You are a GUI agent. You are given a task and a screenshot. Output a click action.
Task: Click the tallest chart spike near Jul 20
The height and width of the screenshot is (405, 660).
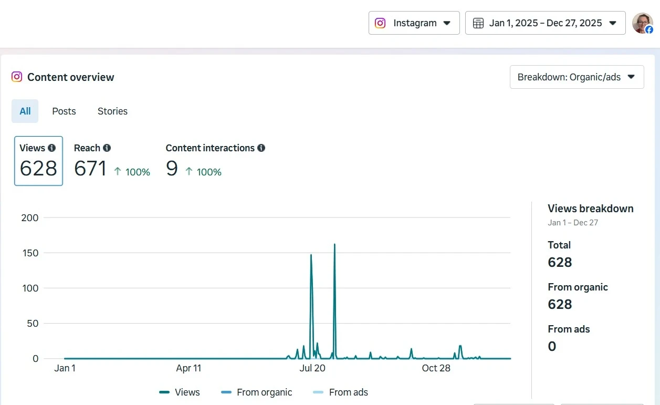coord(334,245)
